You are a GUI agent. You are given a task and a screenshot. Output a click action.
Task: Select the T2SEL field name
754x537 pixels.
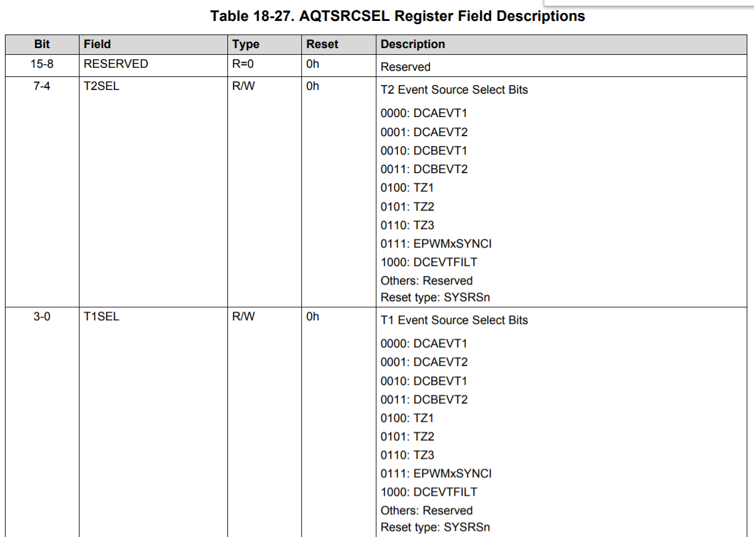102,86
